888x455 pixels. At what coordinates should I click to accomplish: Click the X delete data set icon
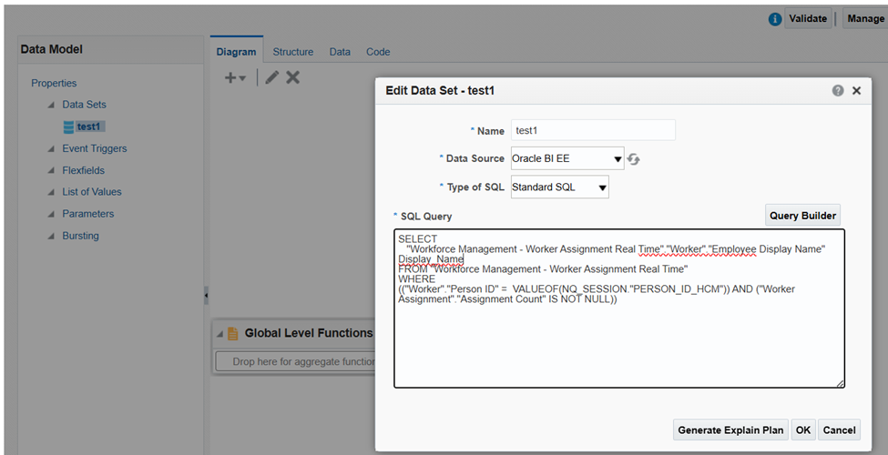pos(292,77)
